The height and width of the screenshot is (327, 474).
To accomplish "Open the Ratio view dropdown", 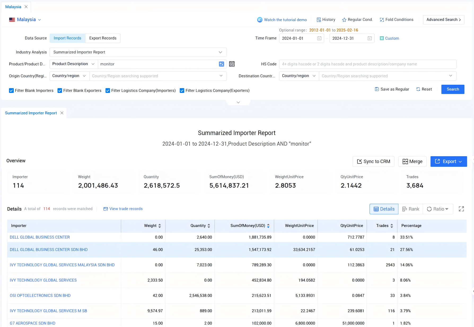I will tap(438, 209).
